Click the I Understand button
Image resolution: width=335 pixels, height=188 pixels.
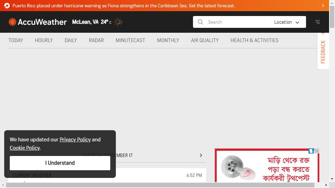[60, 163]
